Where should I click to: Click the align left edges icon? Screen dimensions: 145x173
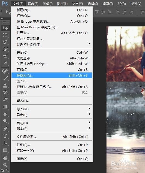118,12
